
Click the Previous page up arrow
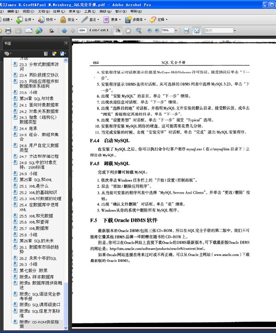tap(64, 30)
